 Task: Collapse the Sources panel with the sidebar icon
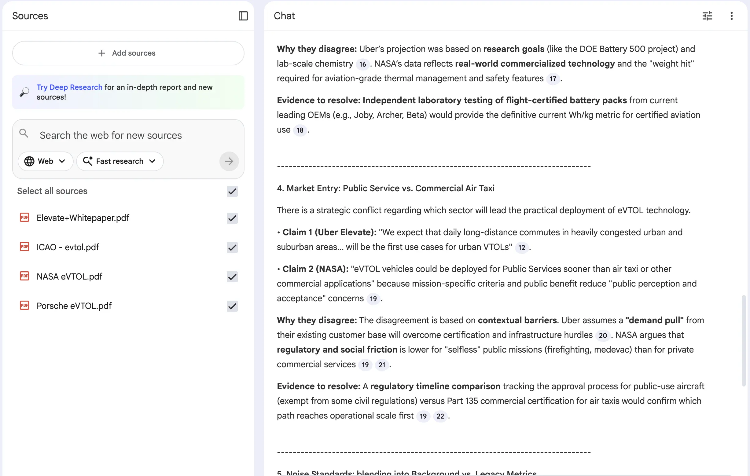pyautogui.click(x=243, y=16)
